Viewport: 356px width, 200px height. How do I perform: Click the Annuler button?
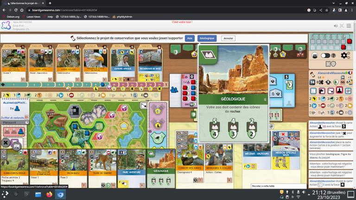tap(228, 38)
